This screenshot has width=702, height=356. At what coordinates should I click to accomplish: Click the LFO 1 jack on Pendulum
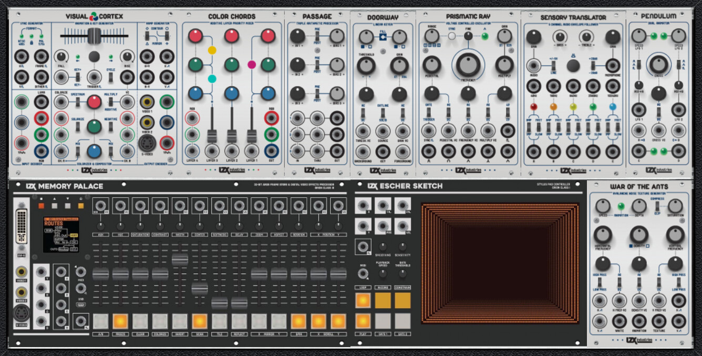tap(638, 110)
